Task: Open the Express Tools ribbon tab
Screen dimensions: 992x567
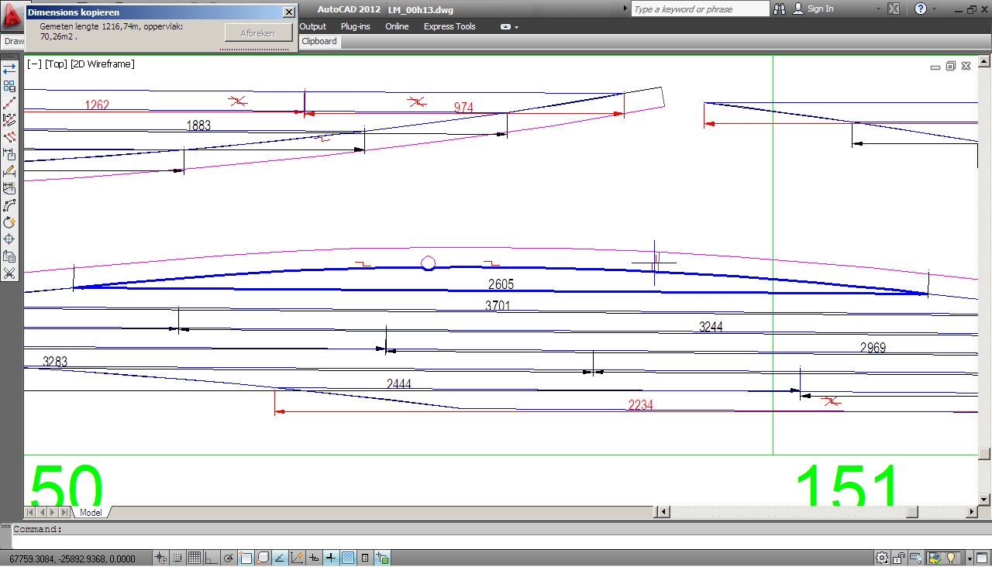Action: tap(449, 26)
